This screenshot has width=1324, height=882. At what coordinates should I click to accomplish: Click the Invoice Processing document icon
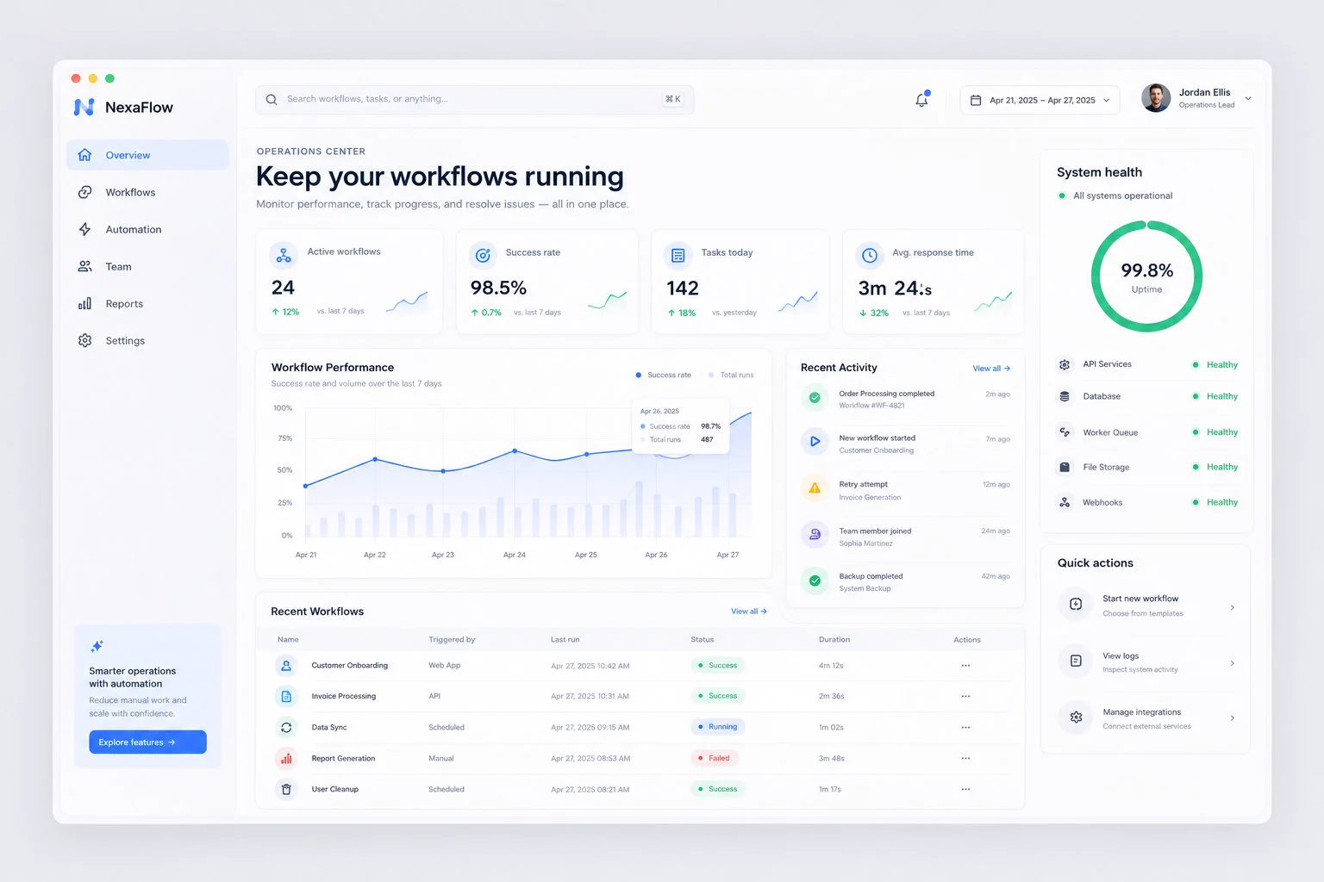[286, 697]
